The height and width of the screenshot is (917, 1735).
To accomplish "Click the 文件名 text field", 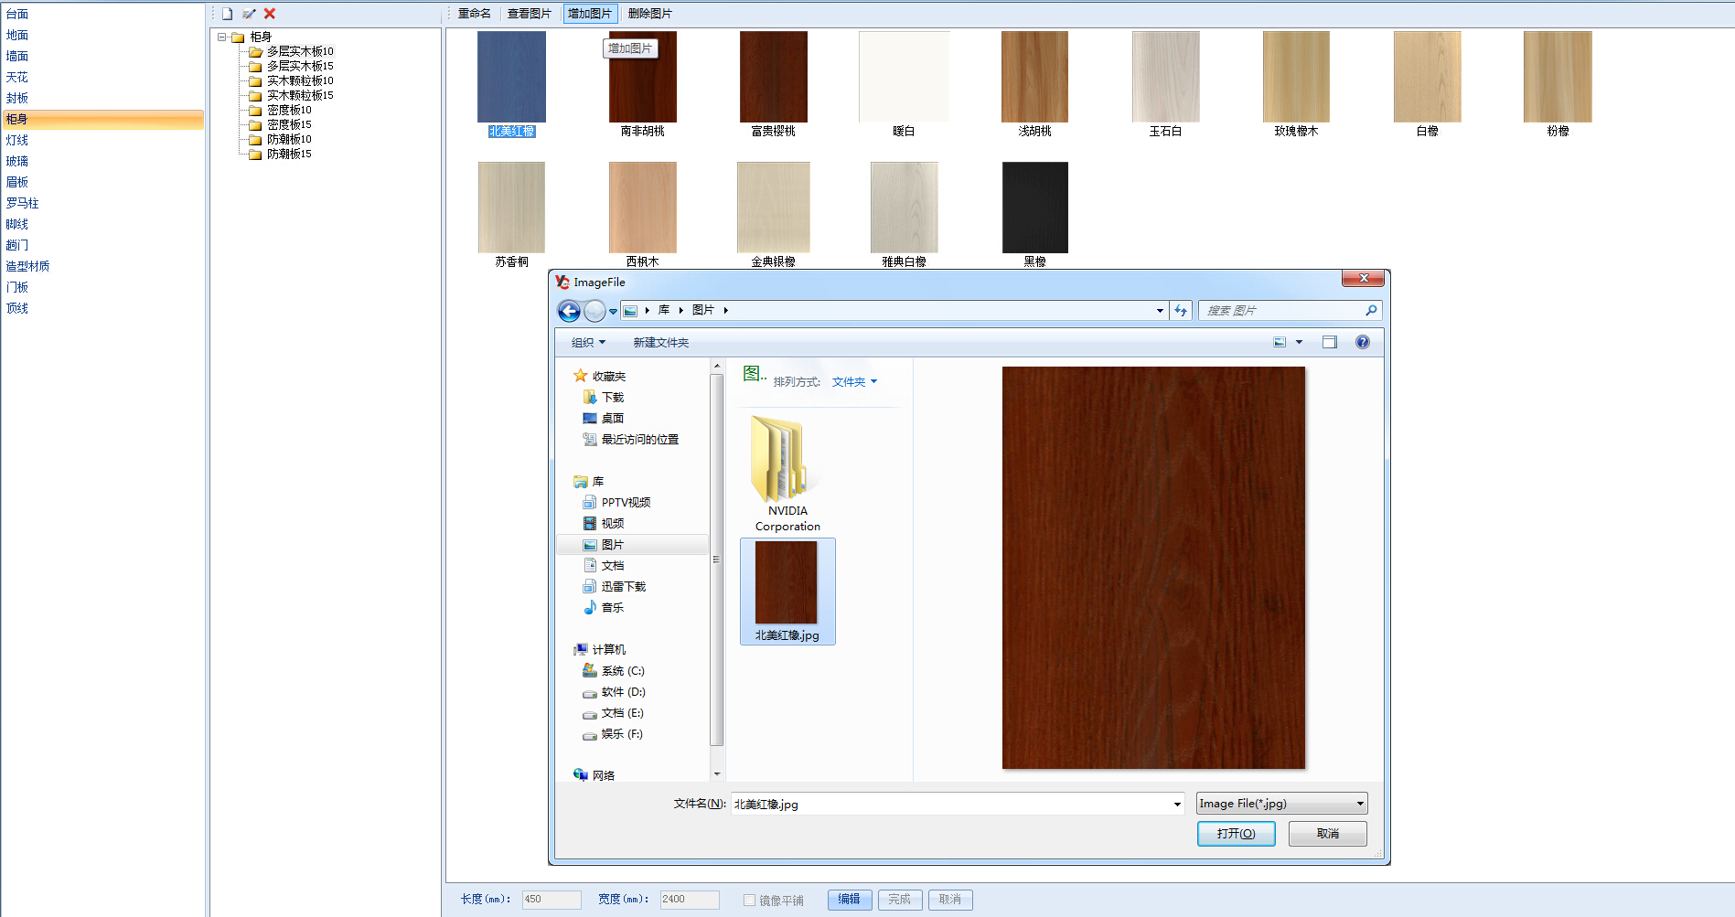I will (x=949, y=805).
